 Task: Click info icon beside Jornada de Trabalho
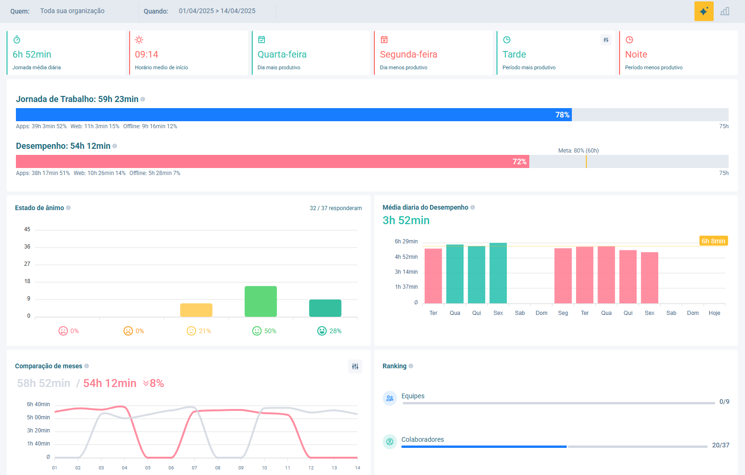(143, 99)
